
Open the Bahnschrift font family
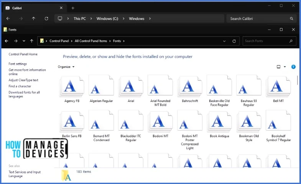pyautogui.click(x=190, y=89)
